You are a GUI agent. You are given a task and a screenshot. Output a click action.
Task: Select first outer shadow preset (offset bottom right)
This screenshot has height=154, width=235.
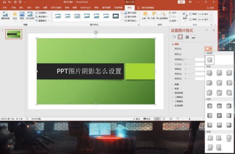(x=210, y=73)
